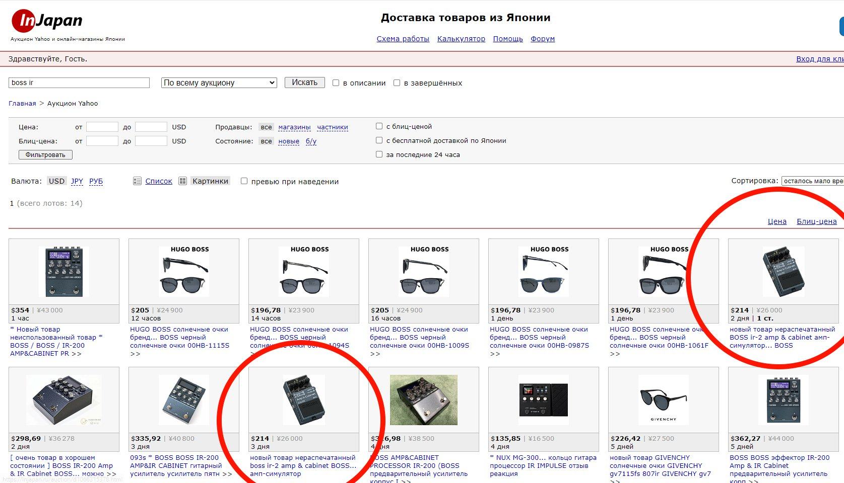This screenshot has height=483, width=844.
Task: Open the 'Схема работы' menu link
Action: (x=403, y=39)
